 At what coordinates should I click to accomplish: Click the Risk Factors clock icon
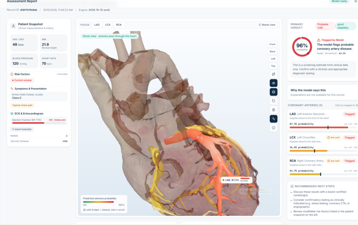click(12, 74)
